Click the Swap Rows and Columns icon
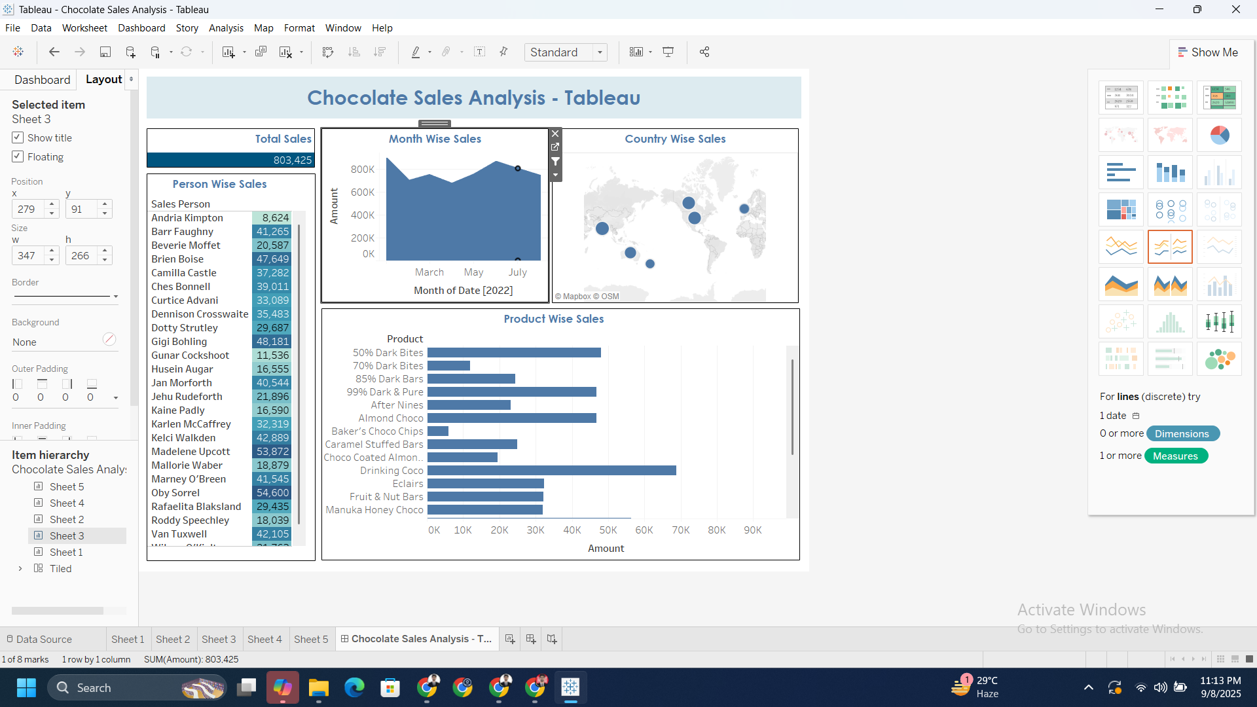The height and width of the screenshot is (707, 1257). point(328,52)
